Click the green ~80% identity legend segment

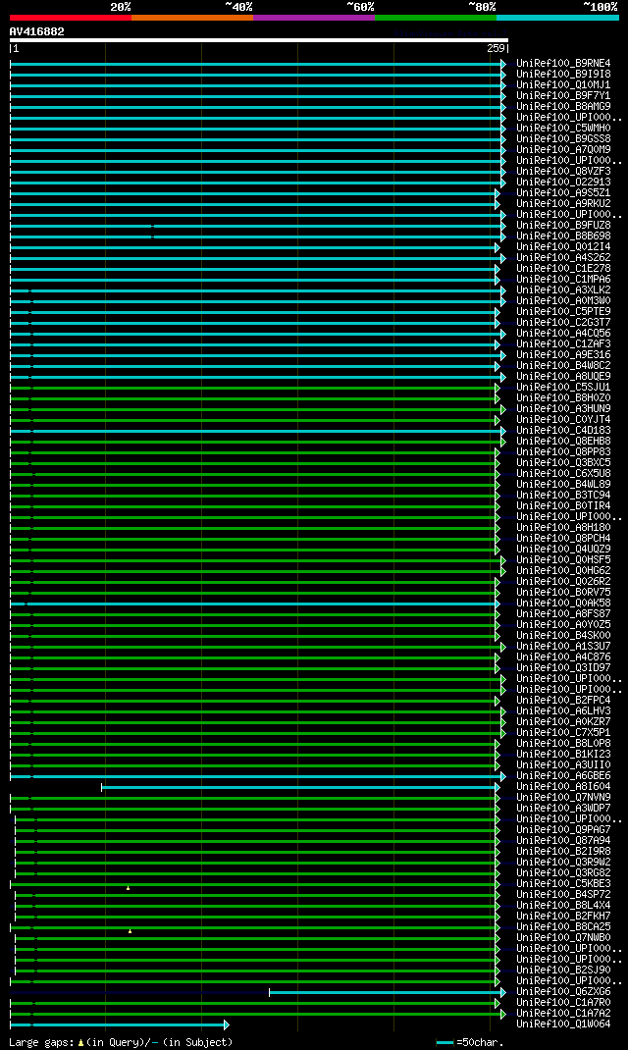point(436,18)
